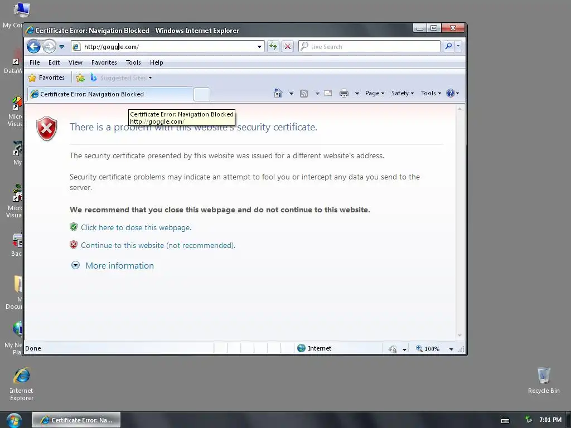Screen dimensions: 571x428
Task: Open the Help menu
Action: click(157, 62)
